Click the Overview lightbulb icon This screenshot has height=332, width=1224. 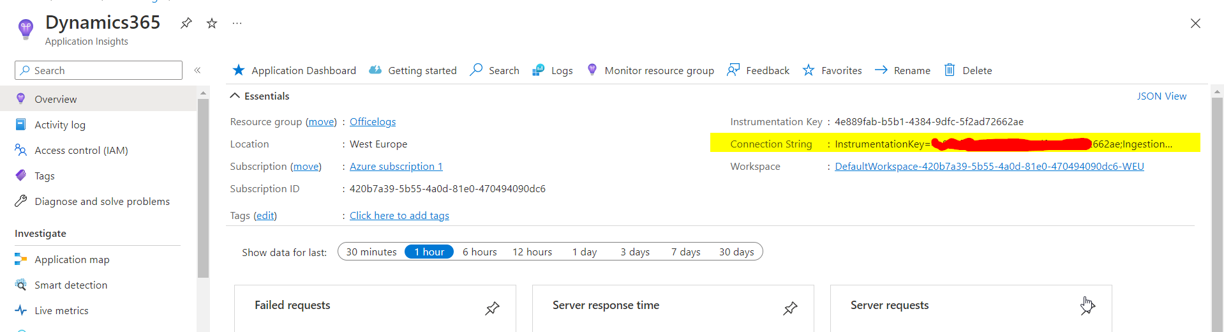pyautogui.click(x=20, y=98)
